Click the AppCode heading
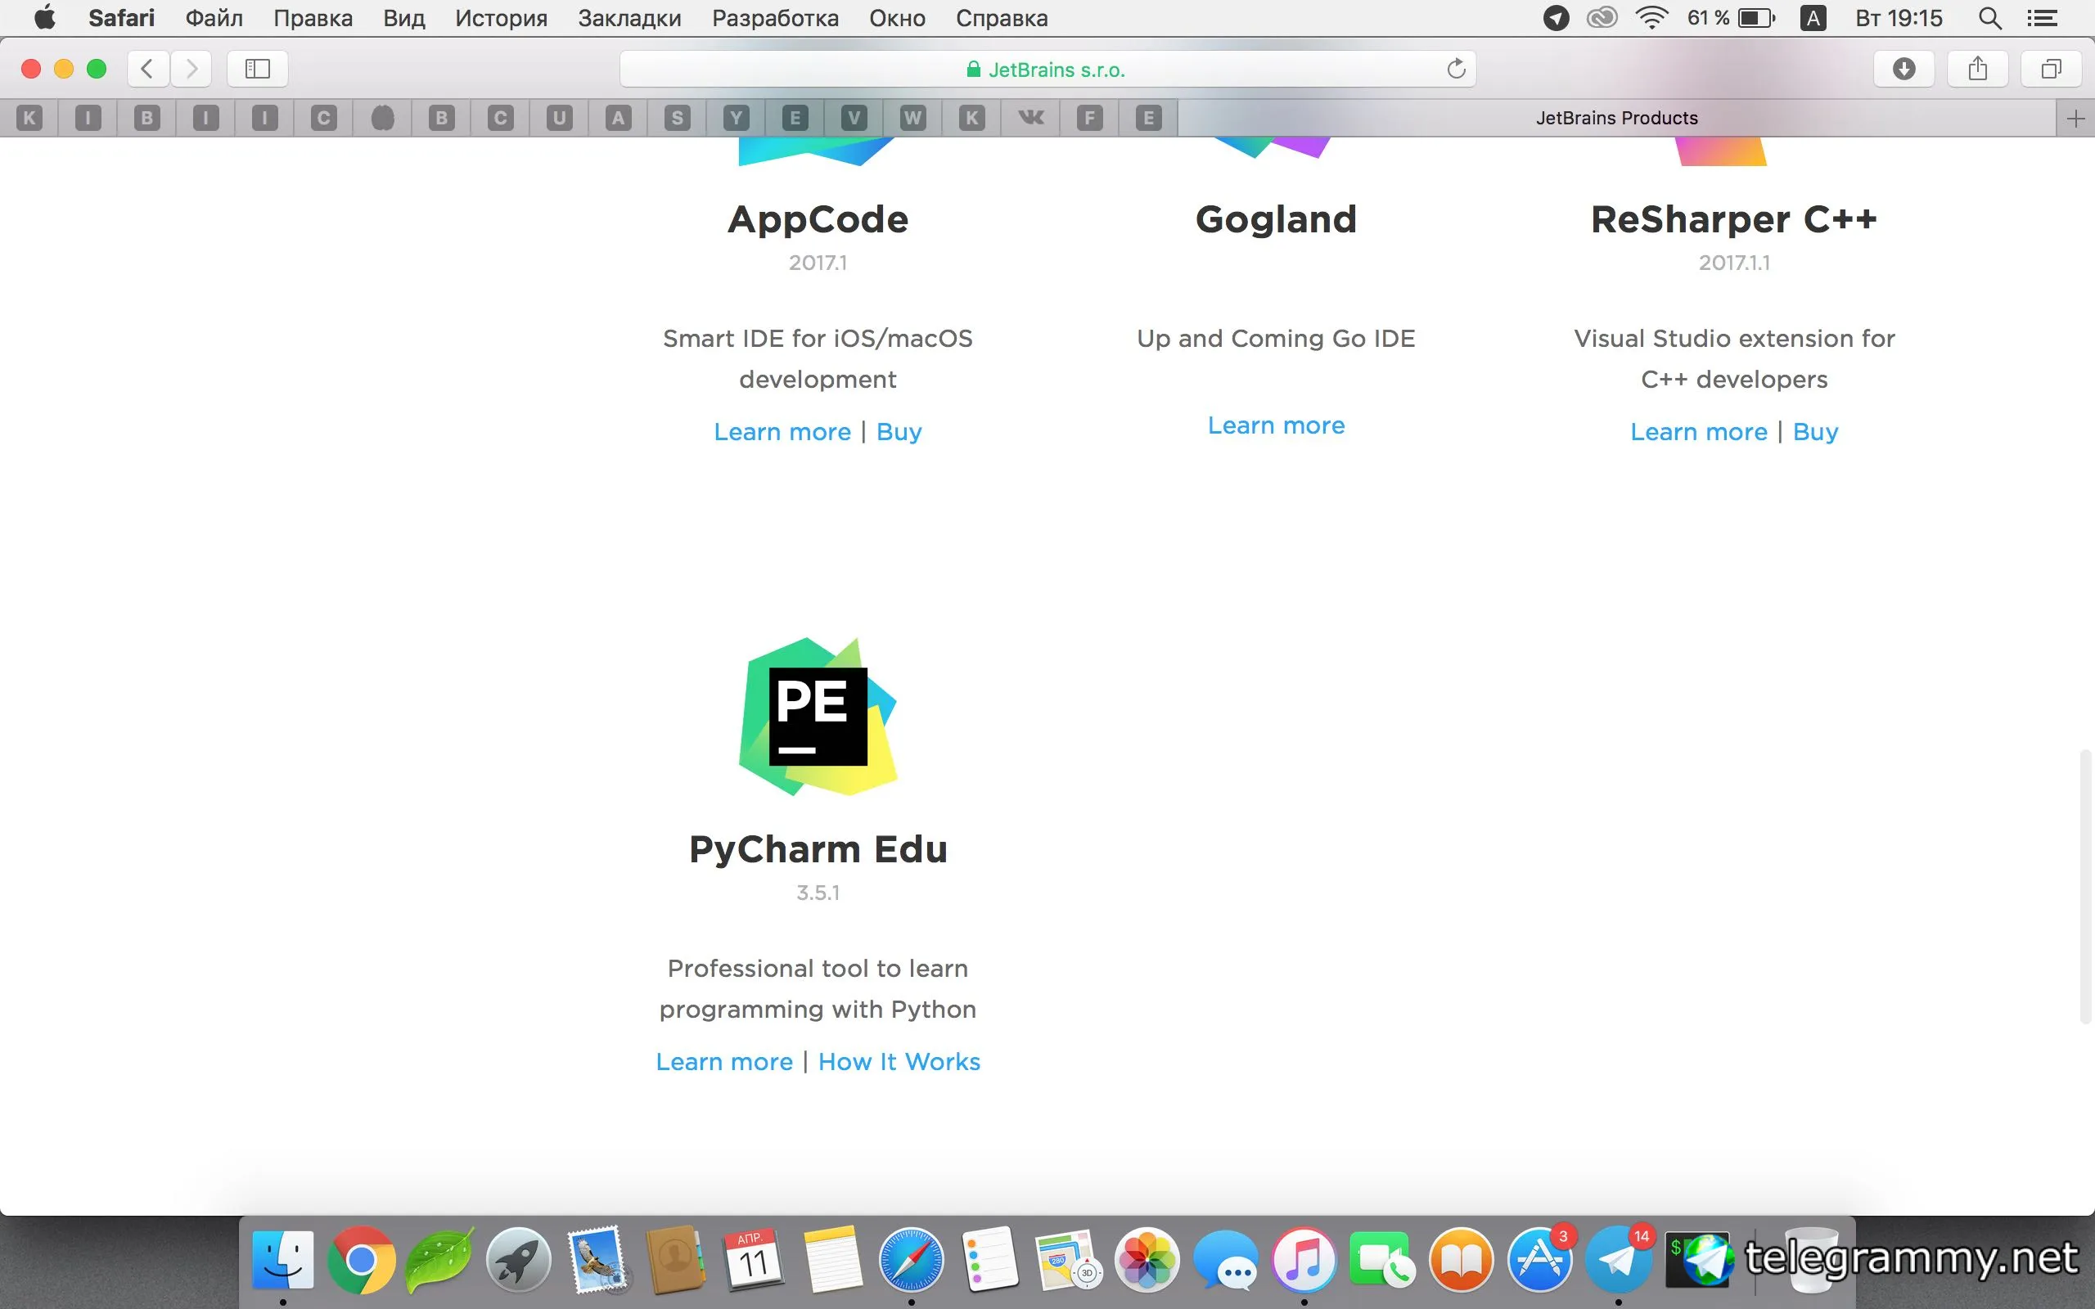Image resolution: width=2095 pixels, height=1309 pixels. [x=818, y=220]
